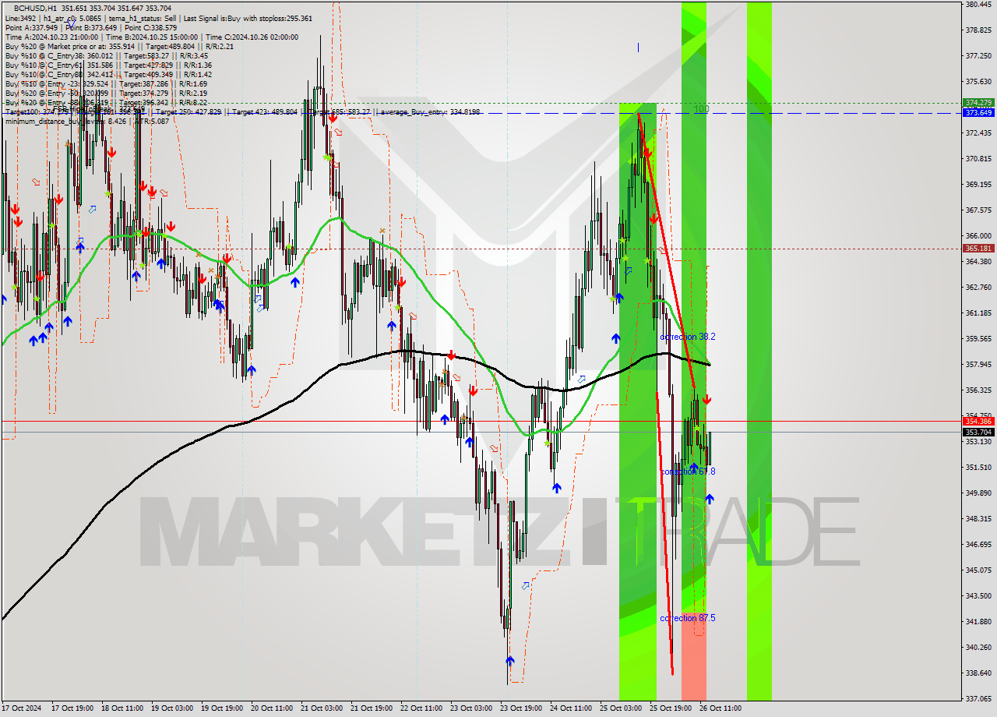Click the red 354.386 price tag

coord(978,421)
